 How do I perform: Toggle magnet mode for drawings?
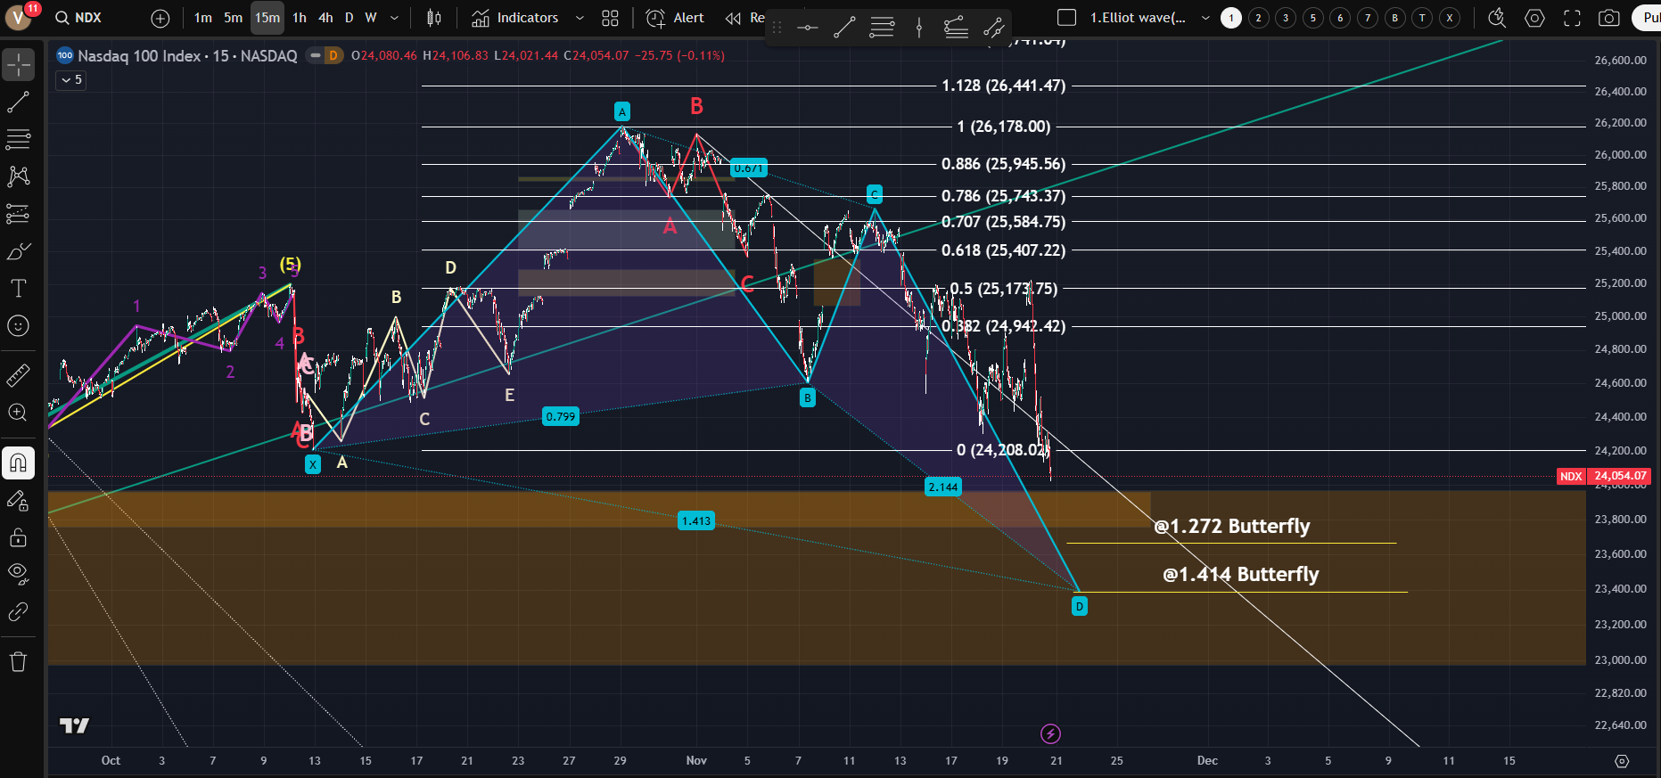[18, 463]
